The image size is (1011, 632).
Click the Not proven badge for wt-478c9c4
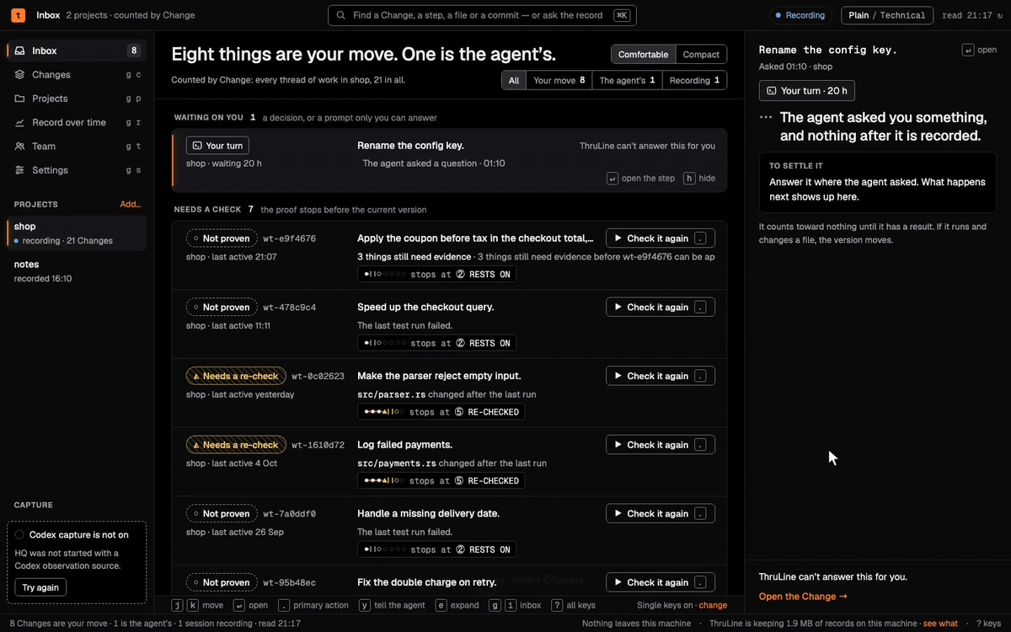click(x=221, y=308)
